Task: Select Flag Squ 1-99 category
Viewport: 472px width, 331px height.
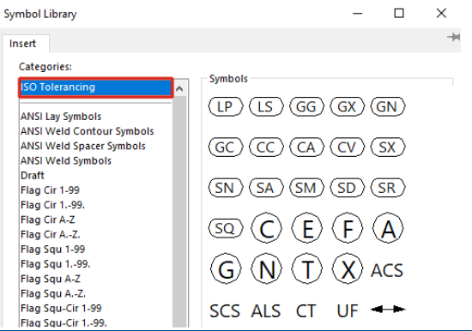Action: tap(53, 250)
